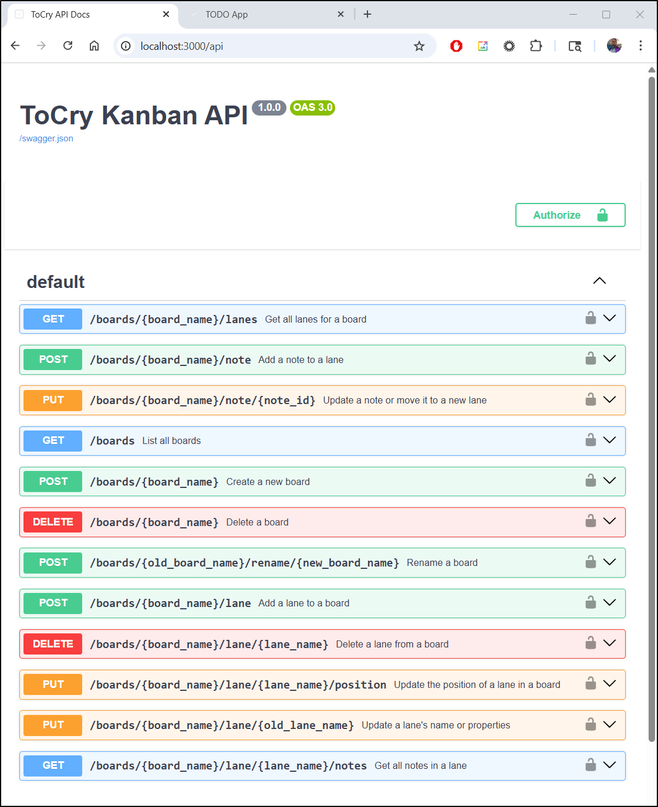Open the /swagger.json link
This screenshot has width=658, height=807.
[x=46, y=138]
